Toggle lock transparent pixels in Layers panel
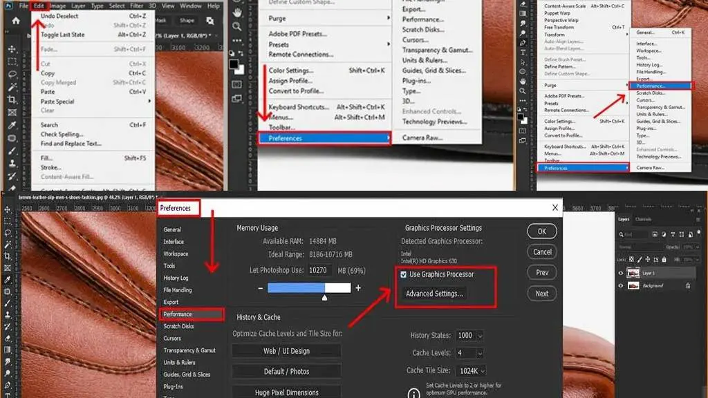This screenshot has height=398, width=708. (x=631, y=260)
